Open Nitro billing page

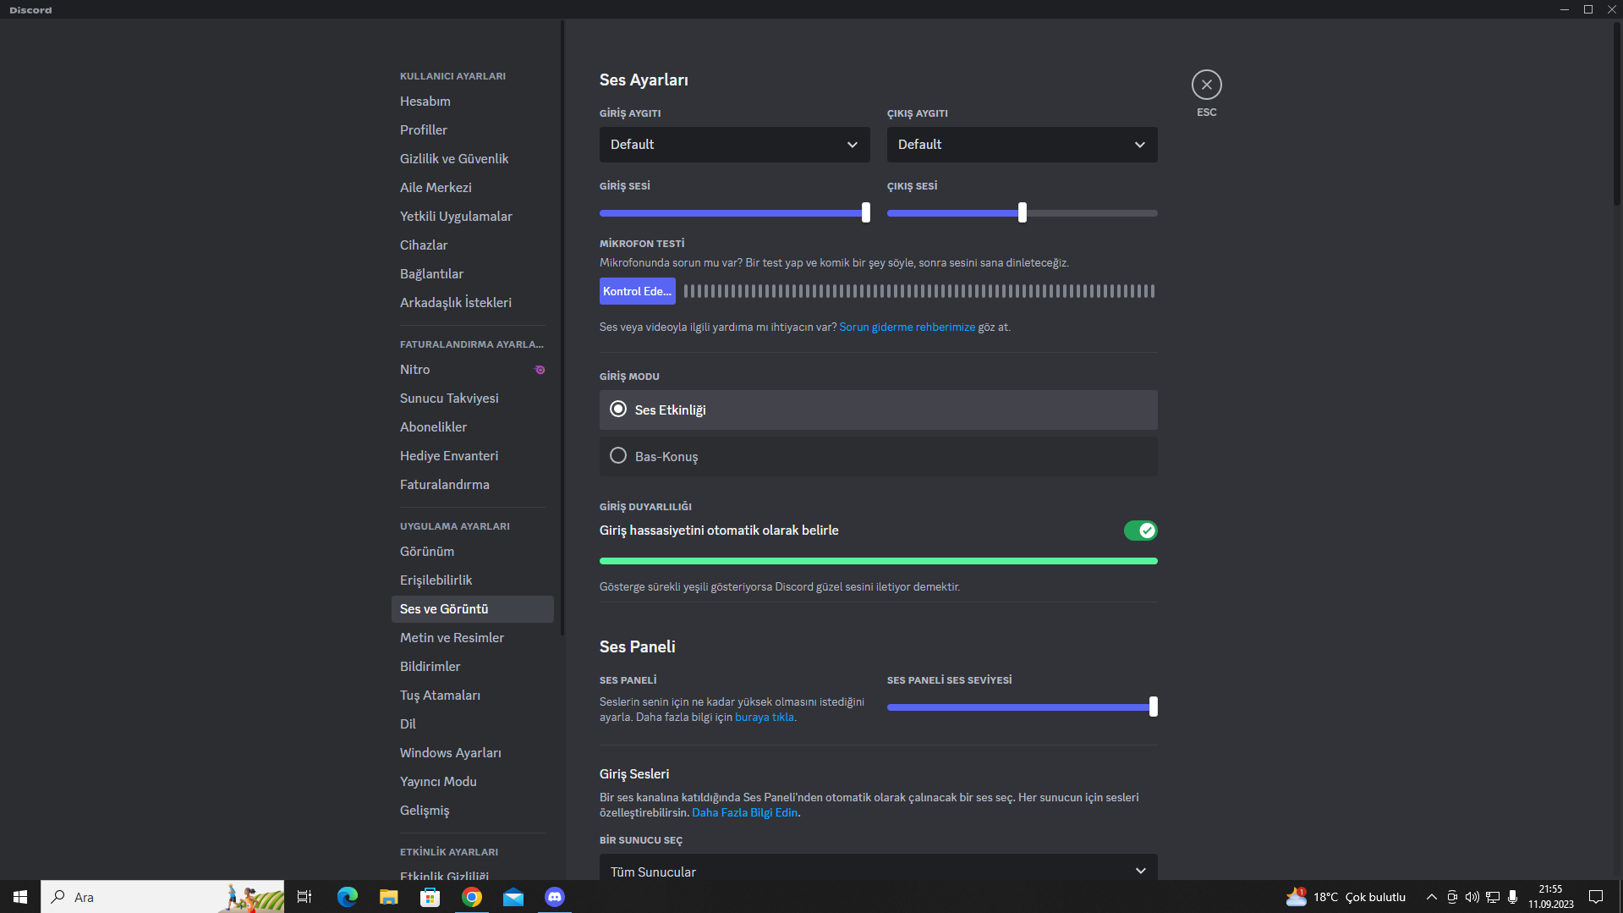point(472,370)
